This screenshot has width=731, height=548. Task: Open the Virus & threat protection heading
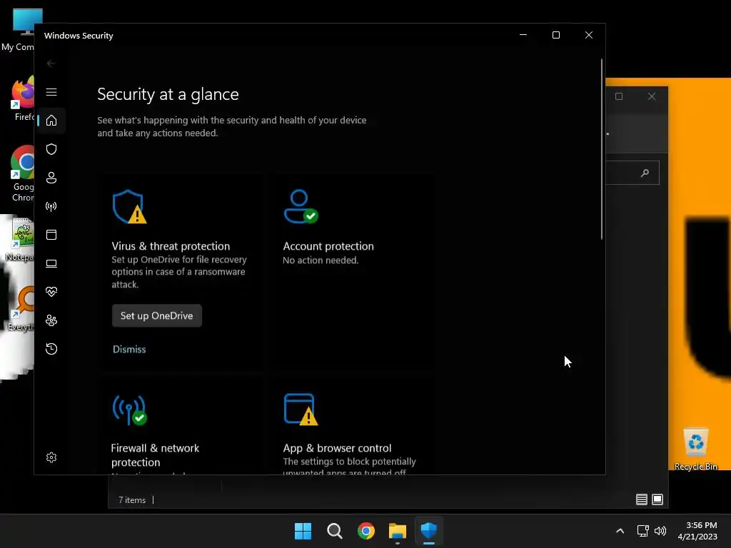[x=171, y=246]
